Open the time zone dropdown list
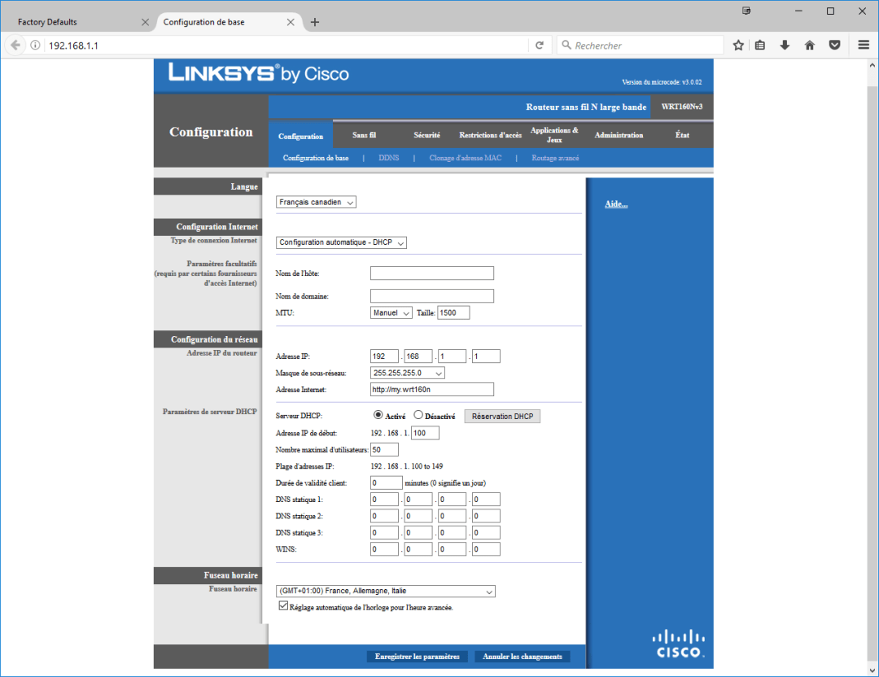 [x=386, y=592]
